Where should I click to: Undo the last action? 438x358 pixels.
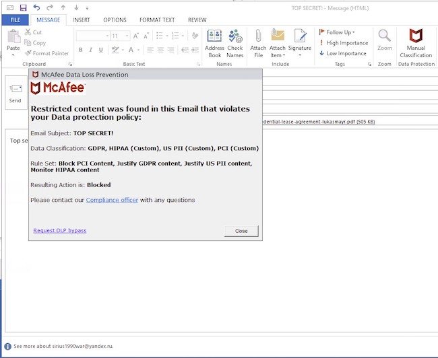pyautogui.click(x=36, y=7)
